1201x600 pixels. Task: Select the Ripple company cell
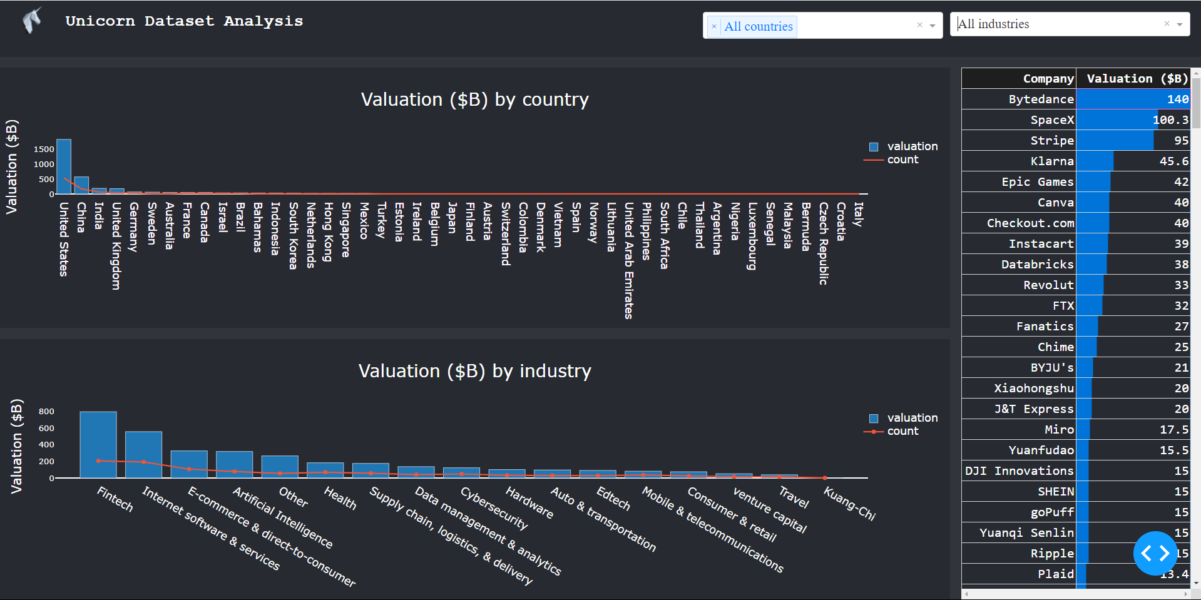pyautogui.click(x=1019, y=553)
